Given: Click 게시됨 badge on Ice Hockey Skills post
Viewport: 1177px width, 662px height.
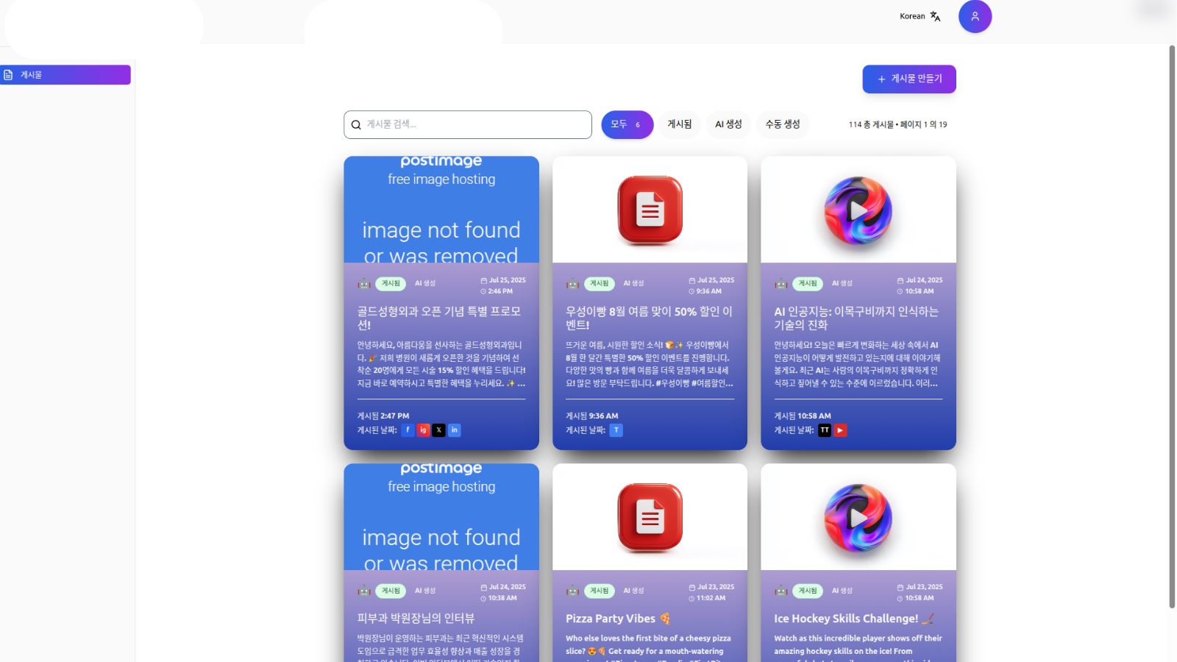Looking at the screenshot, I should (x=808, y=591).
